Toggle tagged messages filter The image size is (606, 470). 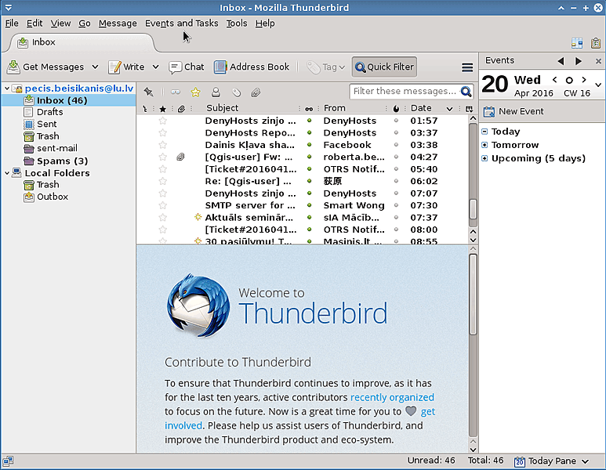point(236,92)
